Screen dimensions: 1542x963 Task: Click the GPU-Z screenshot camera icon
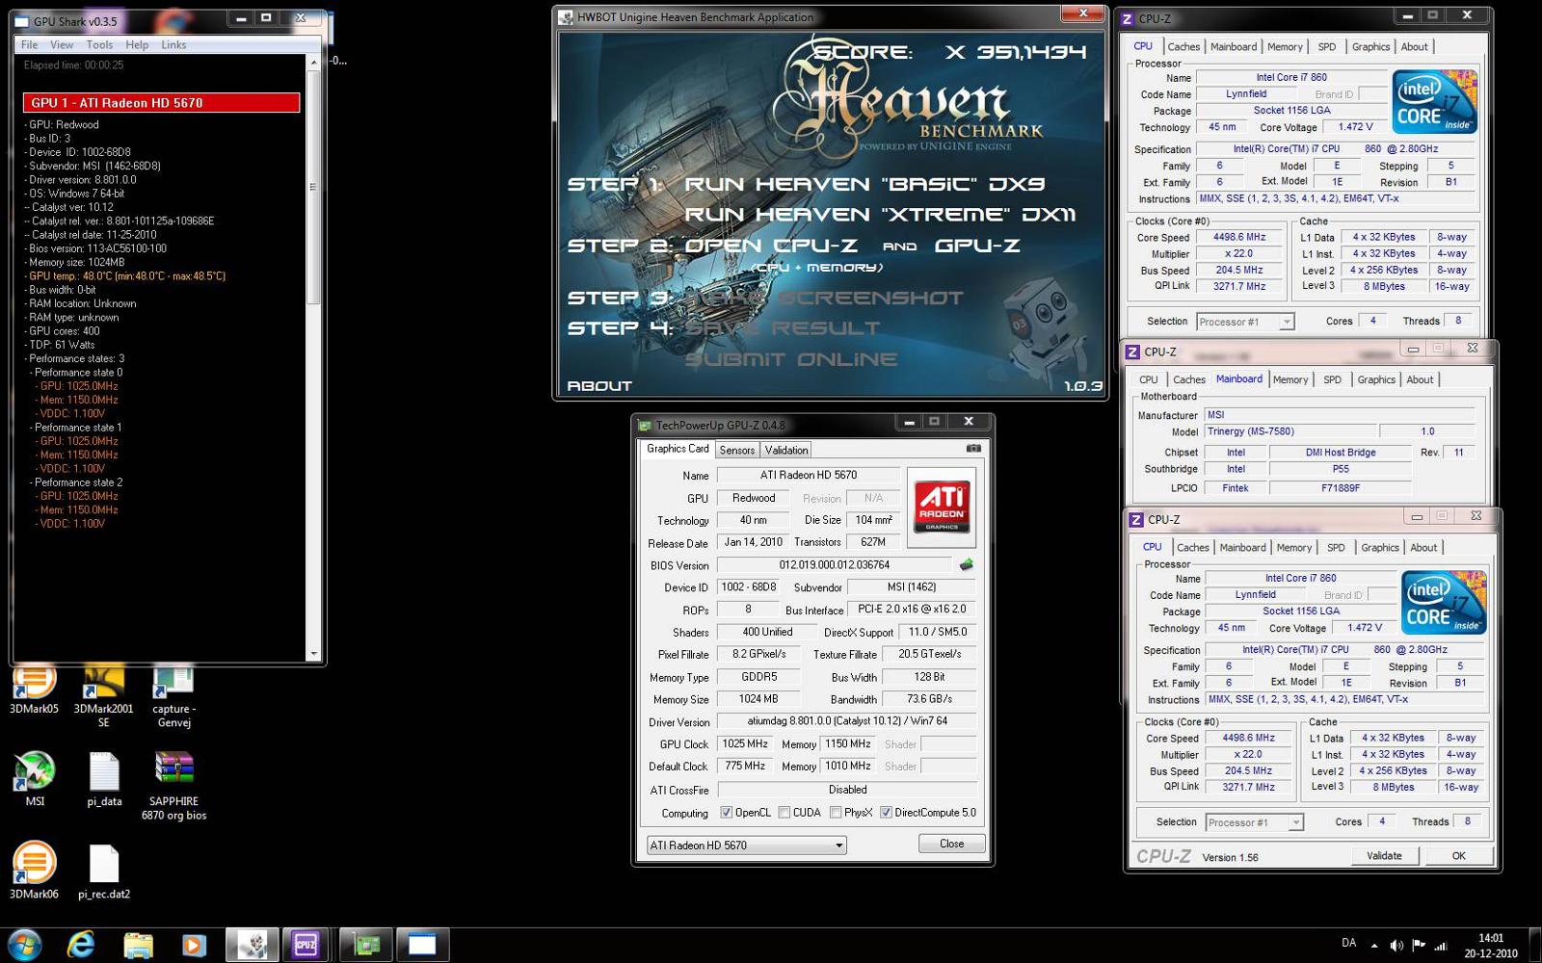[x=973, y=449]
